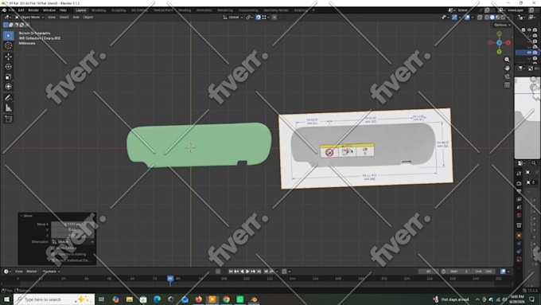Activate the Rotate tool
The image size is (541, 305).
coord(8,66)
